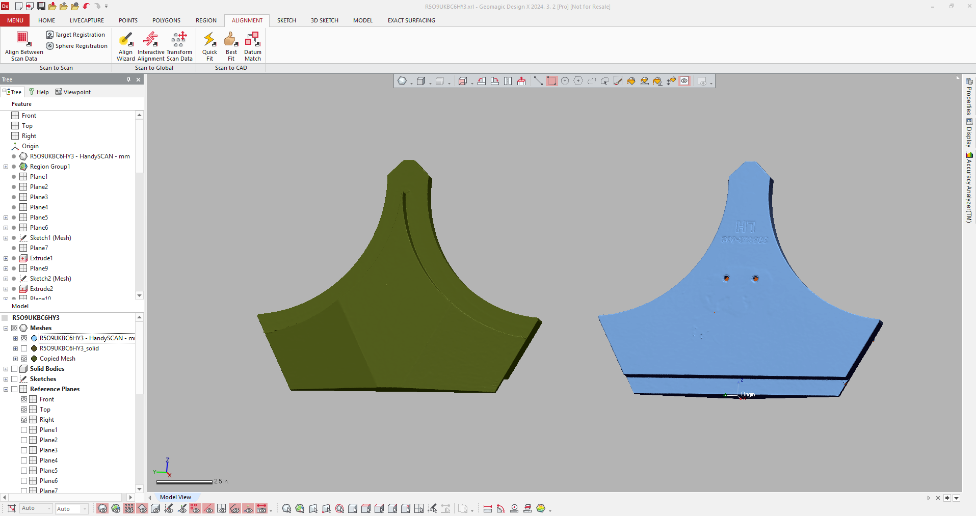
Task: Switch to the Viewpoint tab in Tree panel
Action: 73,92
